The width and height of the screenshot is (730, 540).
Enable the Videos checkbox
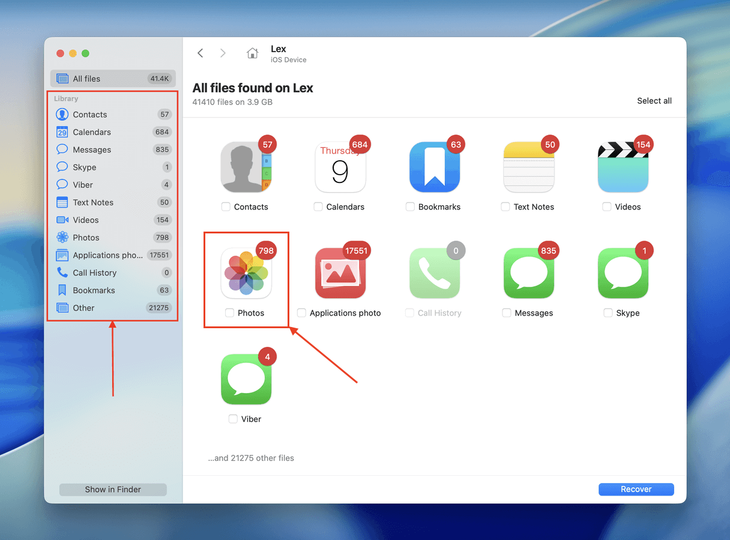[606, 207]
